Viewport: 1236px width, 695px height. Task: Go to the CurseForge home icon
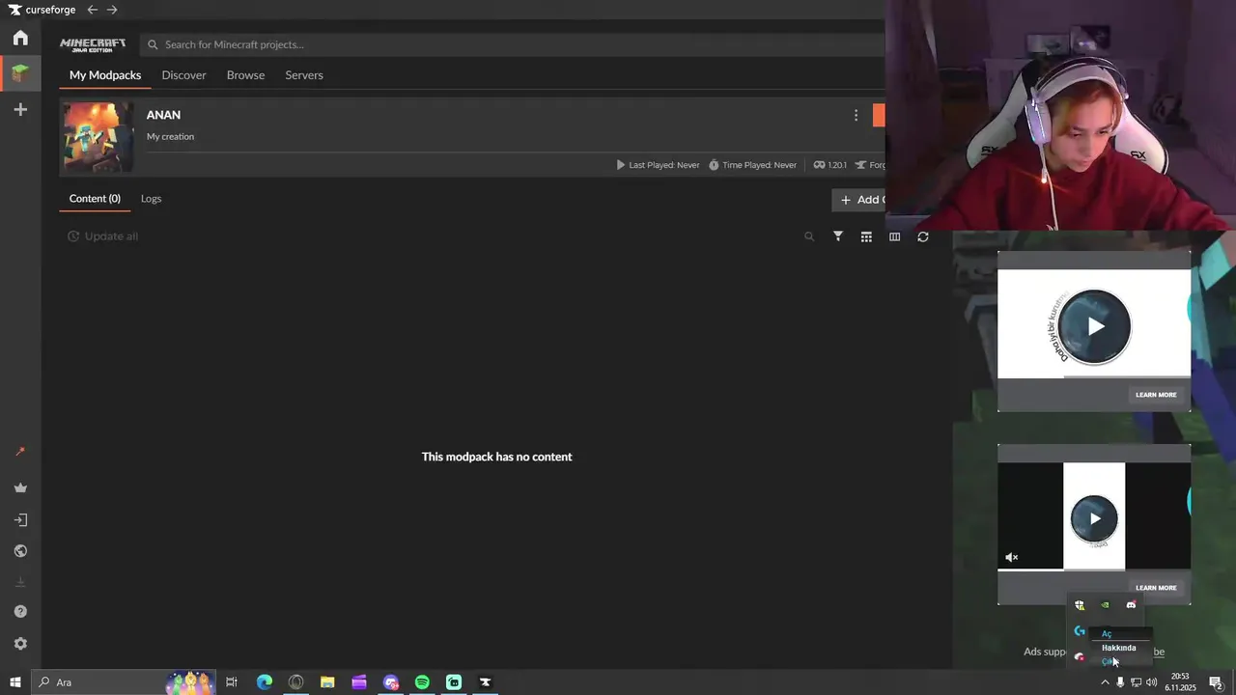20,38
